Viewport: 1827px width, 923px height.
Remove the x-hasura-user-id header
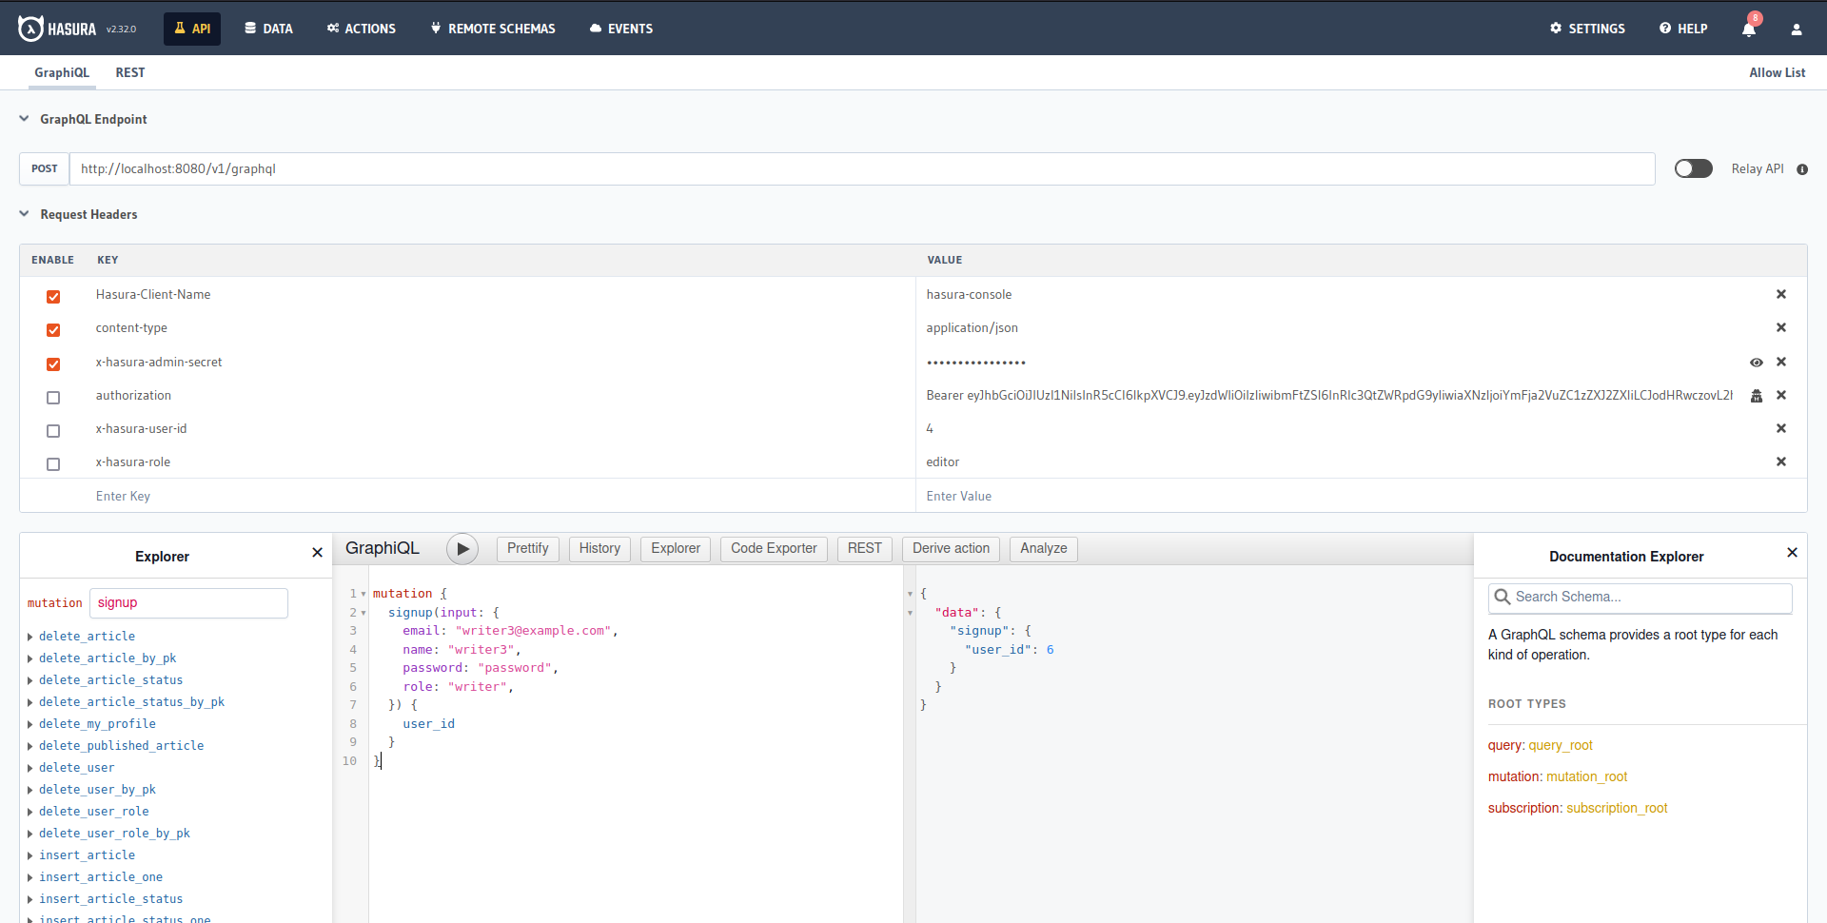[1781, 428]
